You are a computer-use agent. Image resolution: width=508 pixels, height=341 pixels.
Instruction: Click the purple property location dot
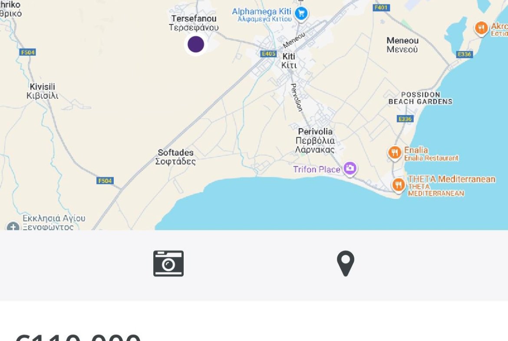(196, 44)
